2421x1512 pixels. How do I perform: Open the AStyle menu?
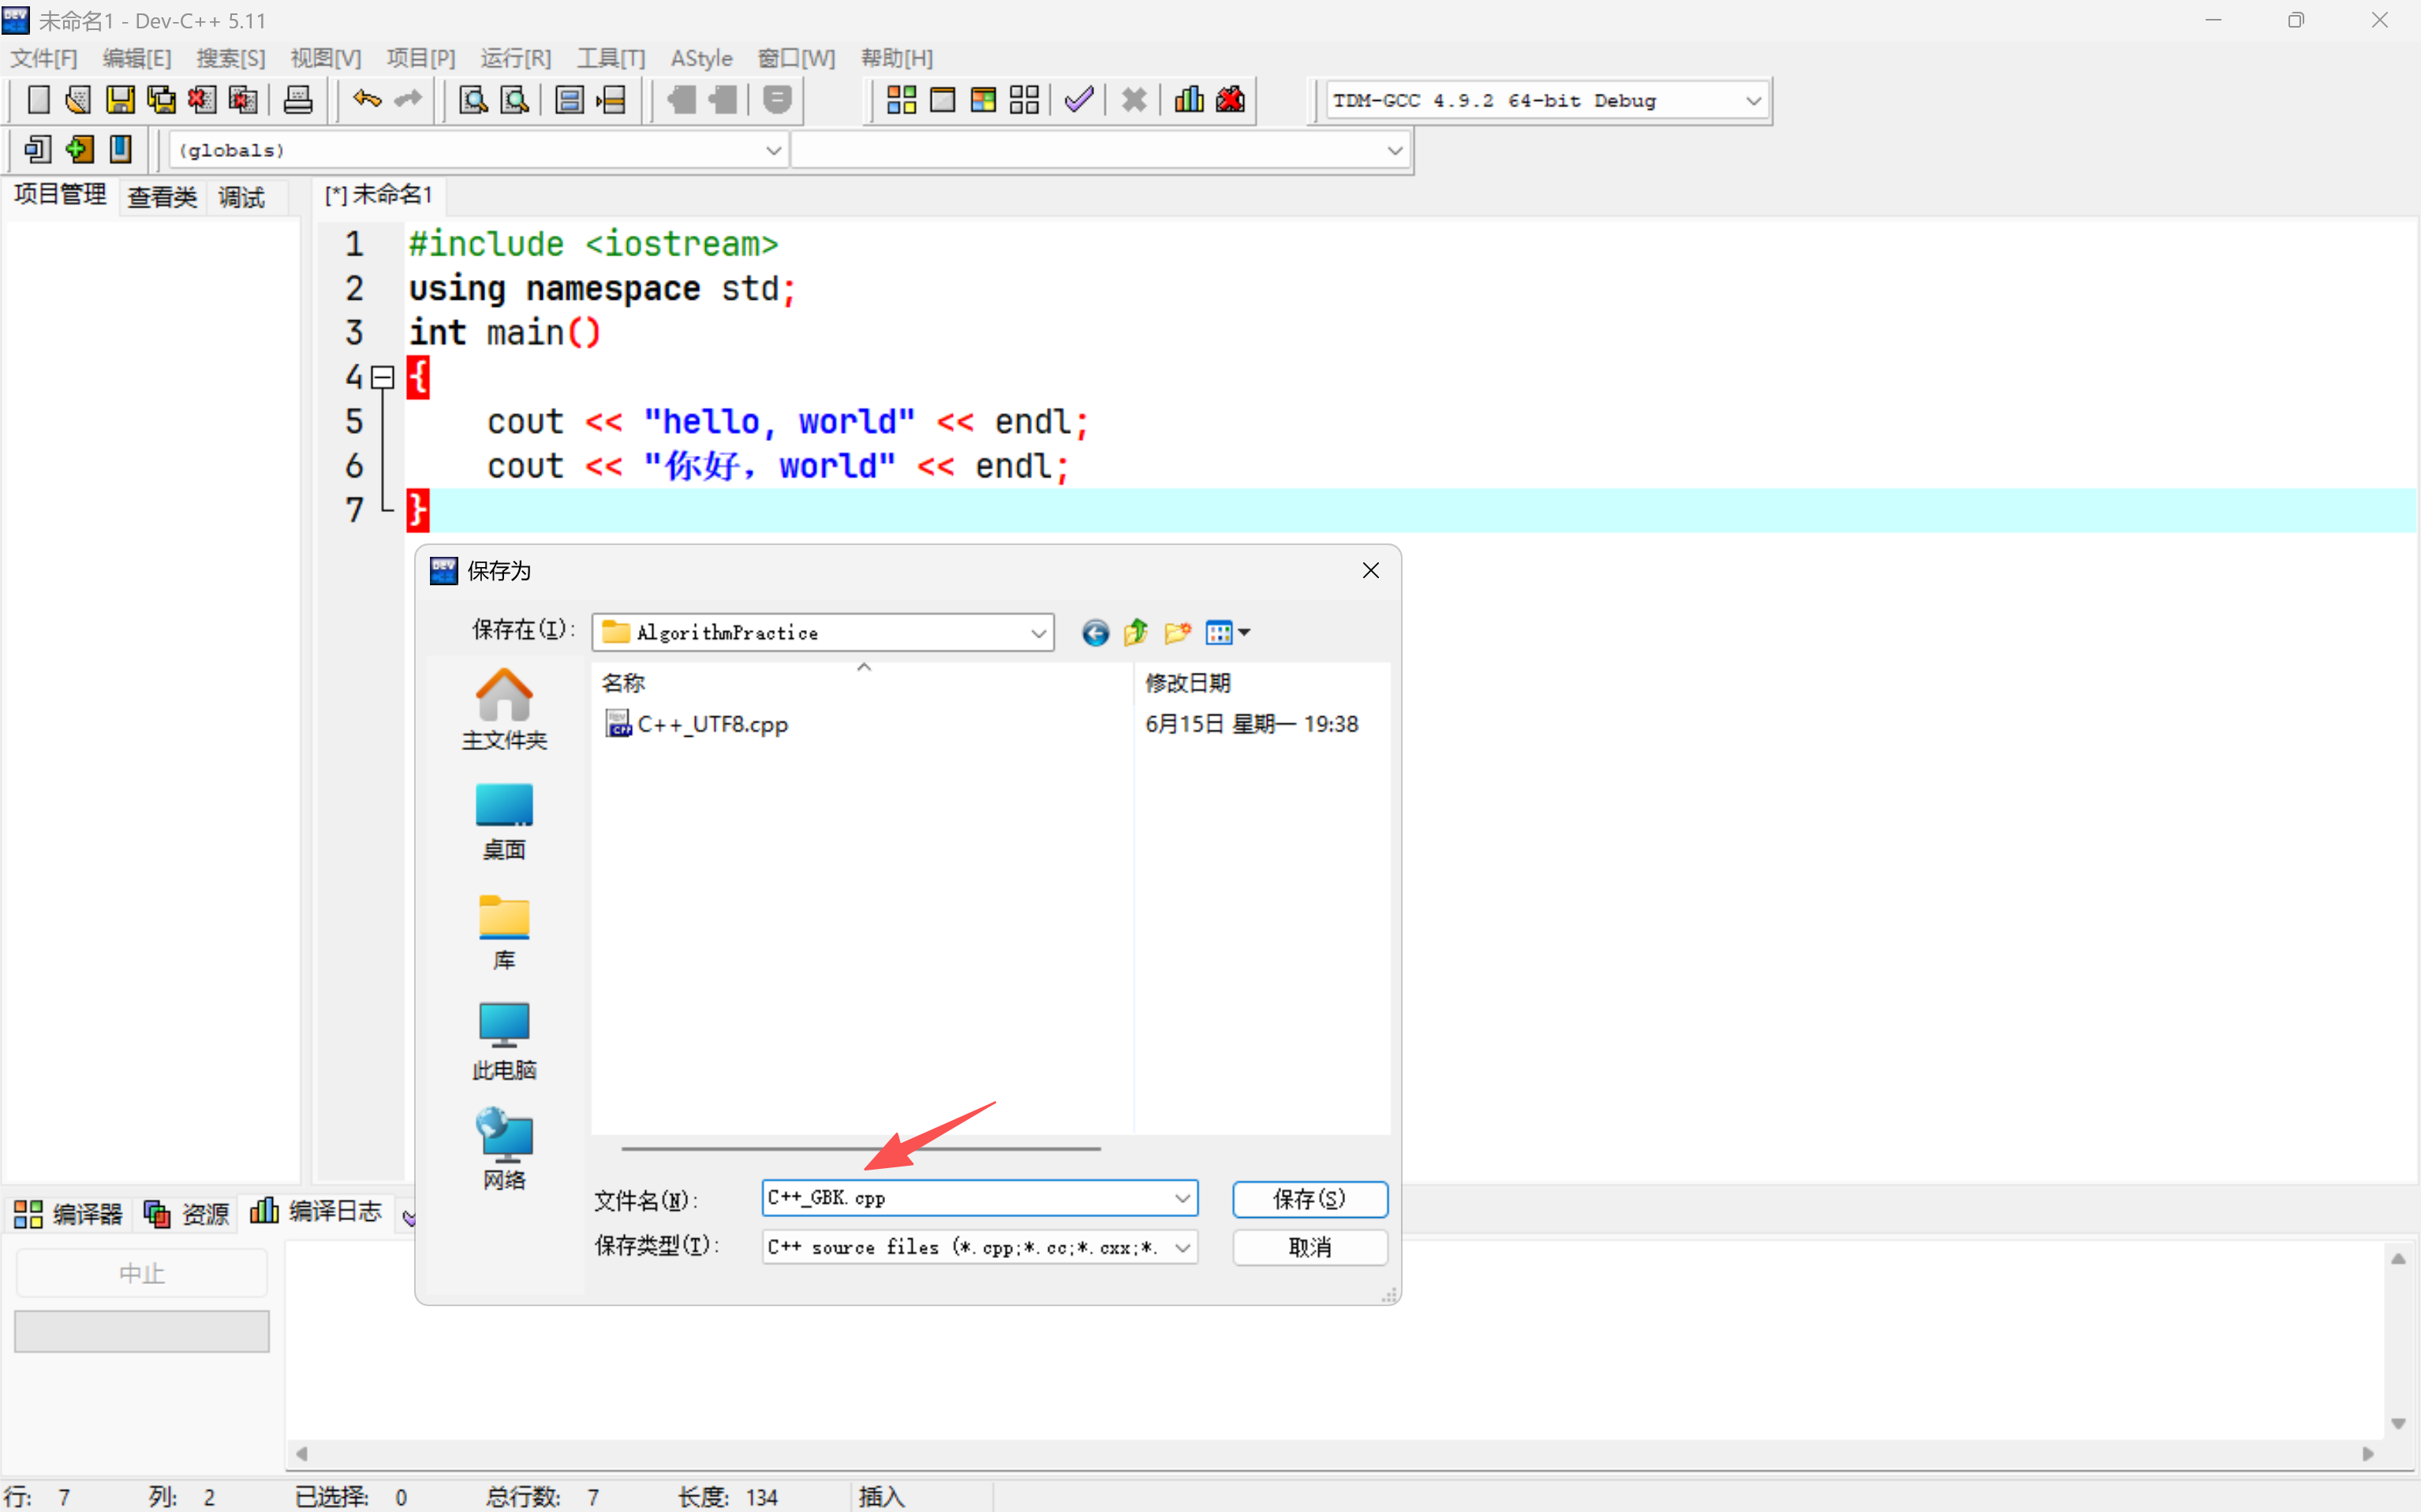click(701, 58)
